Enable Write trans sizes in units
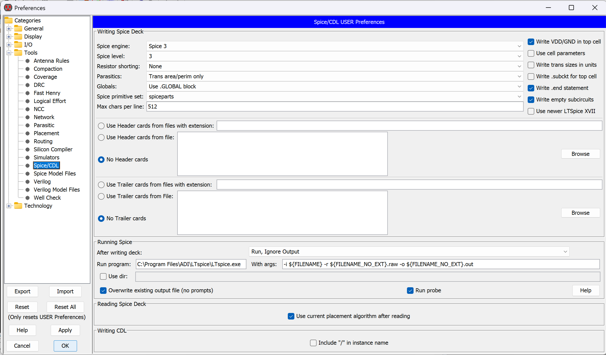Viewport: 606px width, 355px height. pos(531,65)
